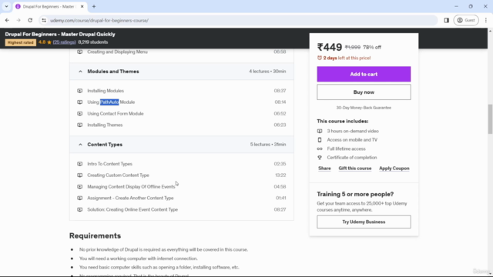The height and width of the screenshot is (277, 493).
Task: Open the tab search dropdown arrow
Action: pyautogui.click(x=6, y=7)
